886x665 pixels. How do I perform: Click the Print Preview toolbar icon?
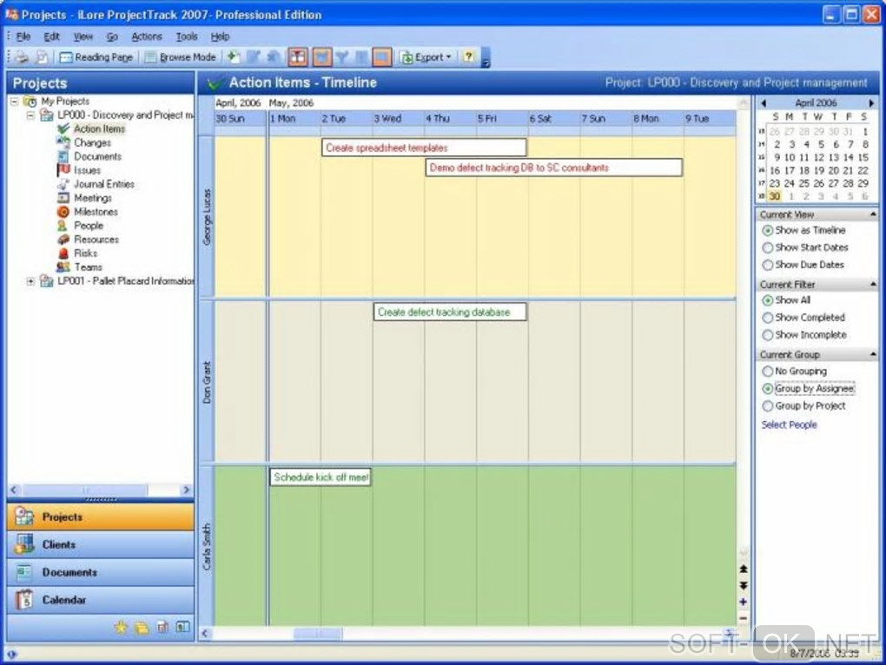42,57
